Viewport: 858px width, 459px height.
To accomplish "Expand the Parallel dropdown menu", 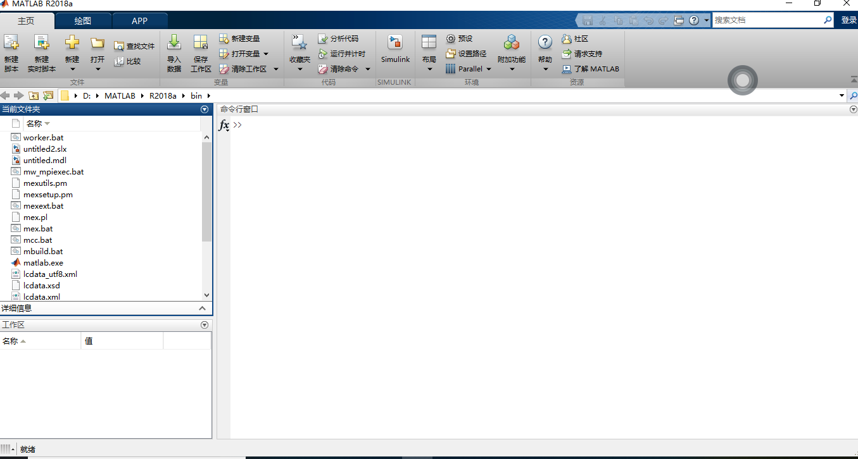I will pos(489,69).
